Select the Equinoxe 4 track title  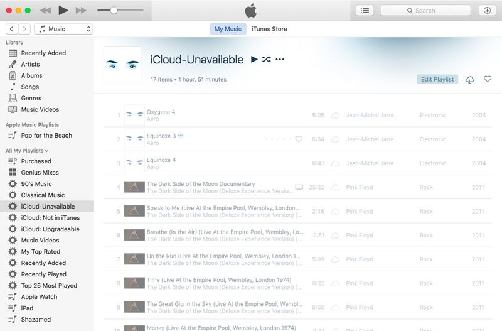[161, 160]
